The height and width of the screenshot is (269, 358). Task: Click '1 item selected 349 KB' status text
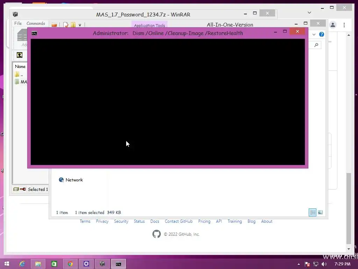coord(98,213)
